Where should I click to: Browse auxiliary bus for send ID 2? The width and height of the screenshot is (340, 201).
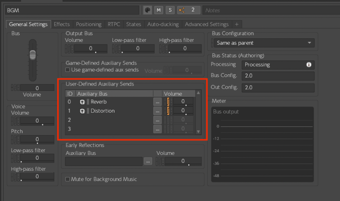tap(157, 120)
